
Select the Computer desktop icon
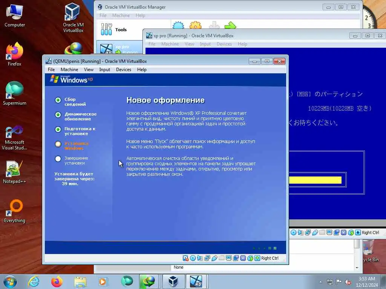[x=15, y=16]
